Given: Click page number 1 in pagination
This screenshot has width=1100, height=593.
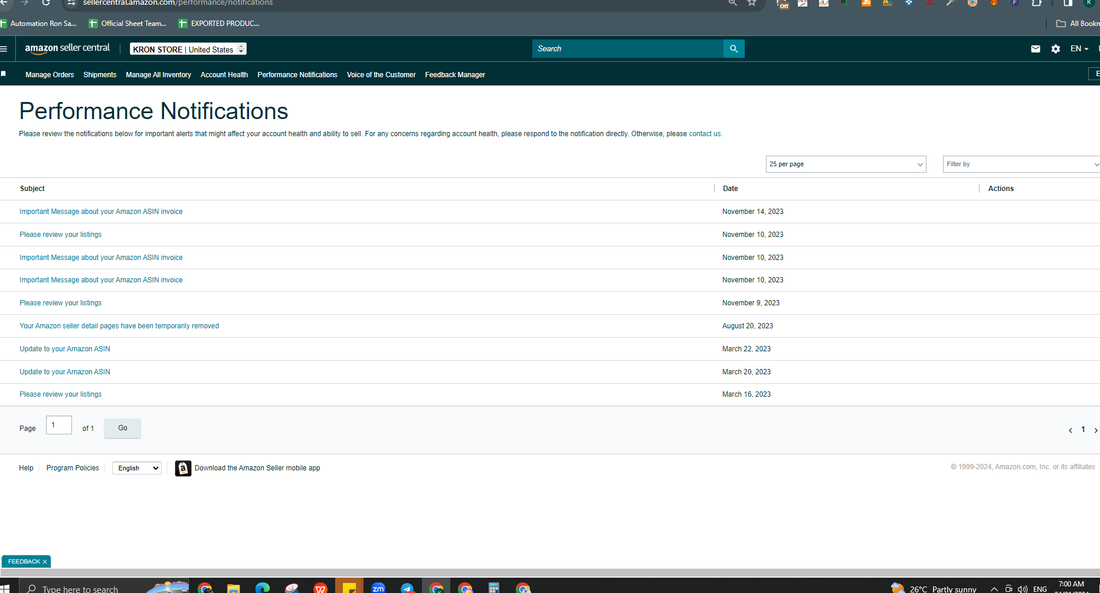Looking at the screenshot, I should pyautogui.click(x=1083, y=430).
